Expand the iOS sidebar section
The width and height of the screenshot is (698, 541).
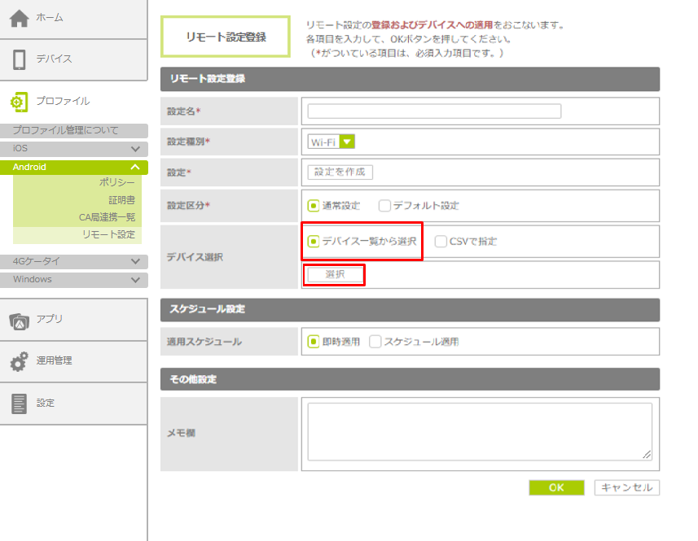135,150
